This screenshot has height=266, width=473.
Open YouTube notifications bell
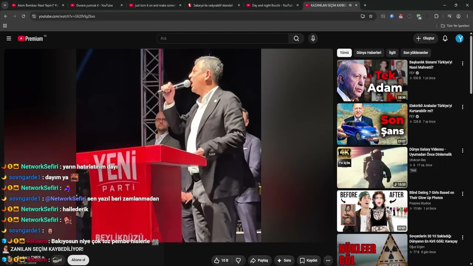tap(445, 38)
